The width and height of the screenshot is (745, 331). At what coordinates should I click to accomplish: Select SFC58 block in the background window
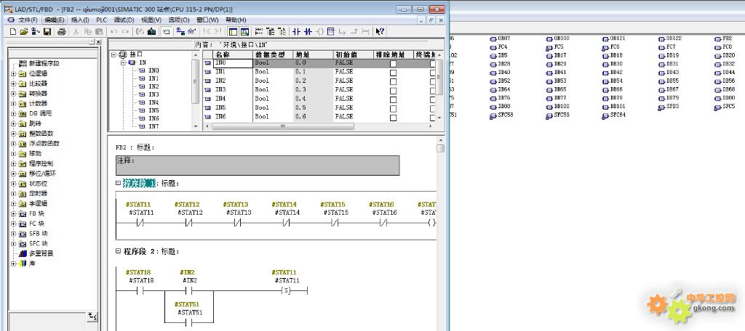[501, 115]
